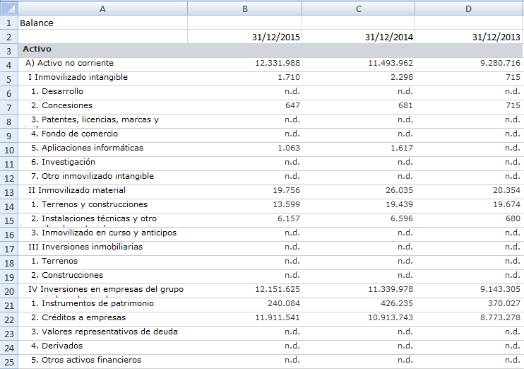The width and height of the screenshot is (524, 369).
Task: Select '7. Otro inmovilizado intangible' cell
Action: click(102, 177)
